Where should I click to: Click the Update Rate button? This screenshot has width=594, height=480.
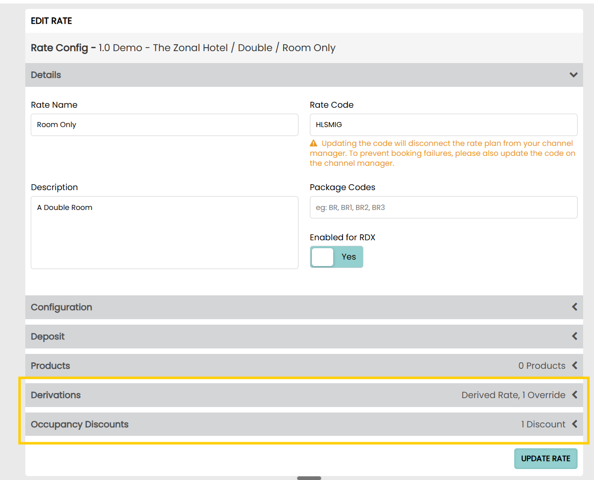(x=545, y=458)
